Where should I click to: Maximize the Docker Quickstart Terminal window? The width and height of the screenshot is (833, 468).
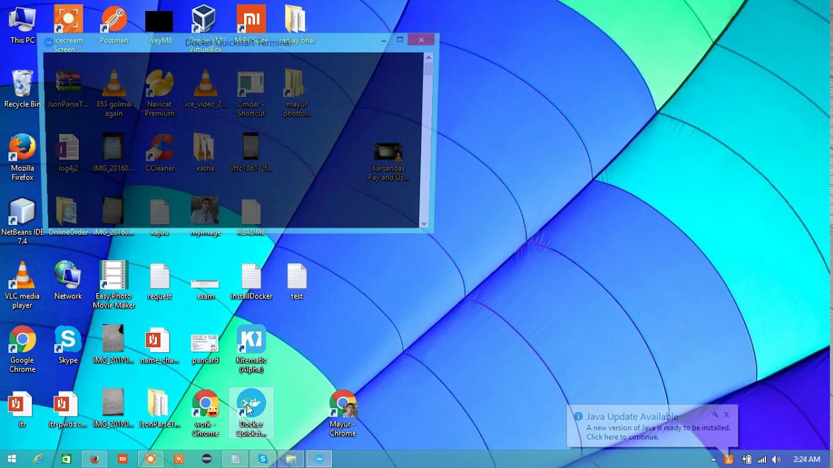(400, 40)
